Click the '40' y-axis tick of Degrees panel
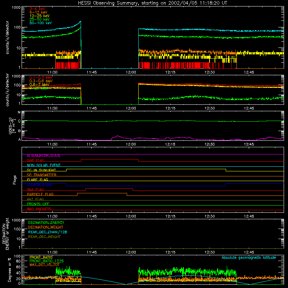 click(x=18, y=273)
